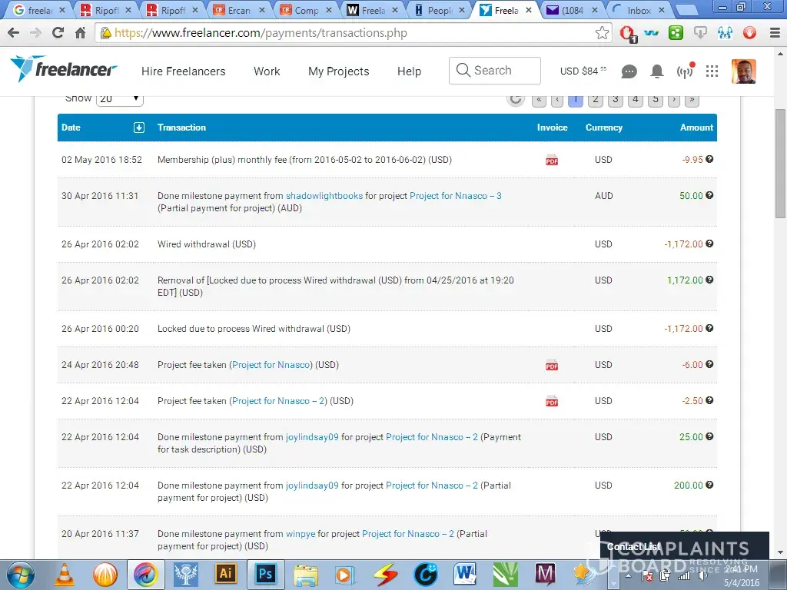
Task: Click help icon beside the -9.95 amount
Action: (709, 159)
